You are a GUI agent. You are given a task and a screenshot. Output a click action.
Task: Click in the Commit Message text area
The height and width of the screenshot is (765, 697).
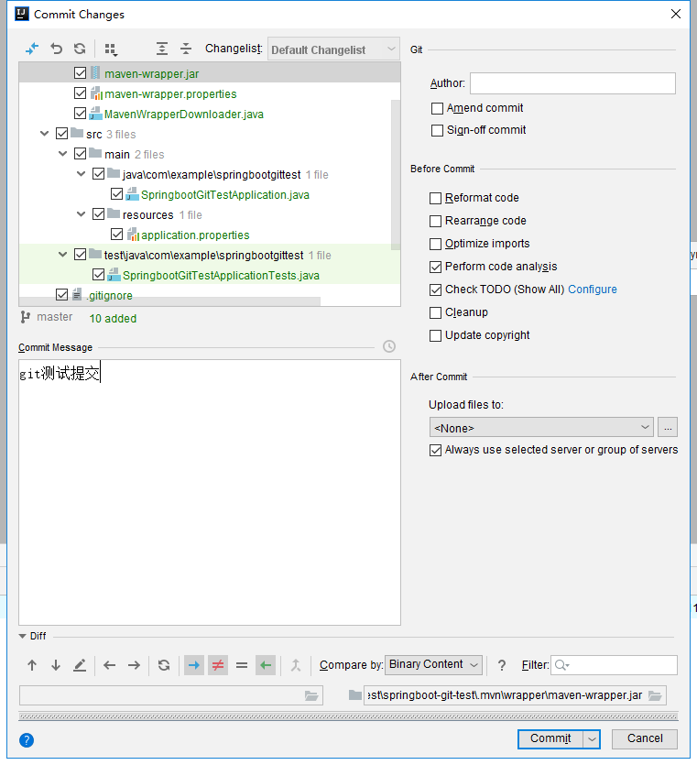click(210, 492)
